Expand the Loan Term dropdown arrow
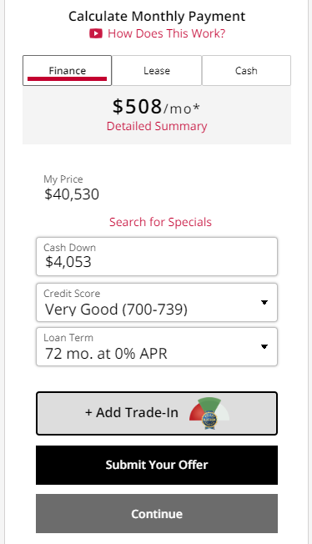The width and height of the screenshot is (312, 544). click(x=264, y=346)
